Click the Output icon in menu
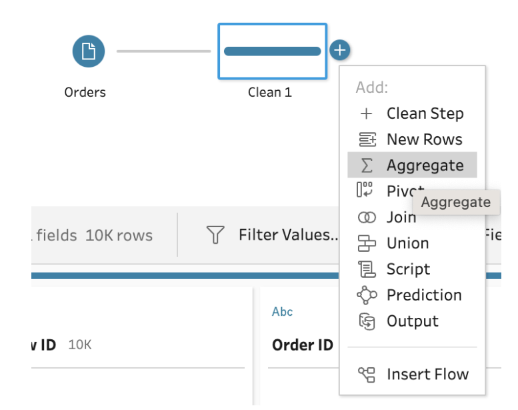518x410 pixels. pos(367,321)
